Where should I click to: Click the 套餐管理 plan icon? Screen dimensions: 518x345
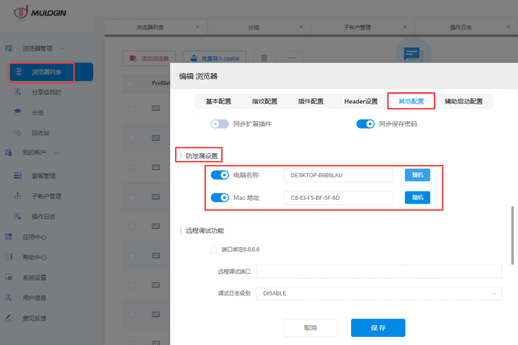point(18,176)
